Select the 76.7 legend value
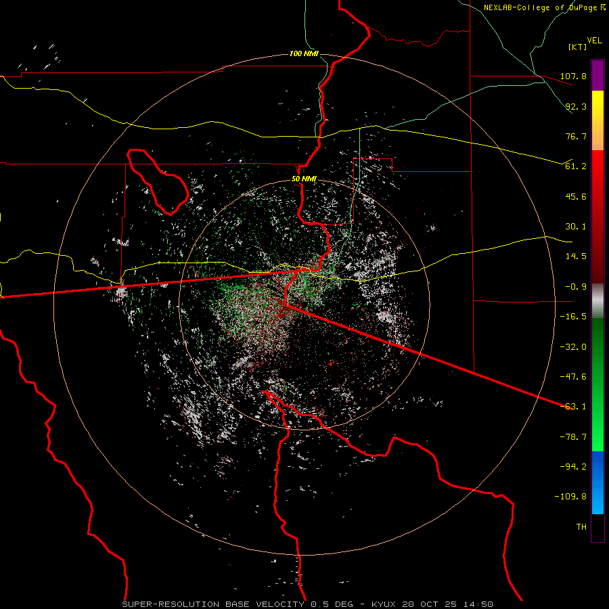 [x=576, y=136]
